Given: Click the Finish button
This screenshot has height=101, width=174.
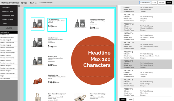Looking at the screenshot, I should (169, 3).
